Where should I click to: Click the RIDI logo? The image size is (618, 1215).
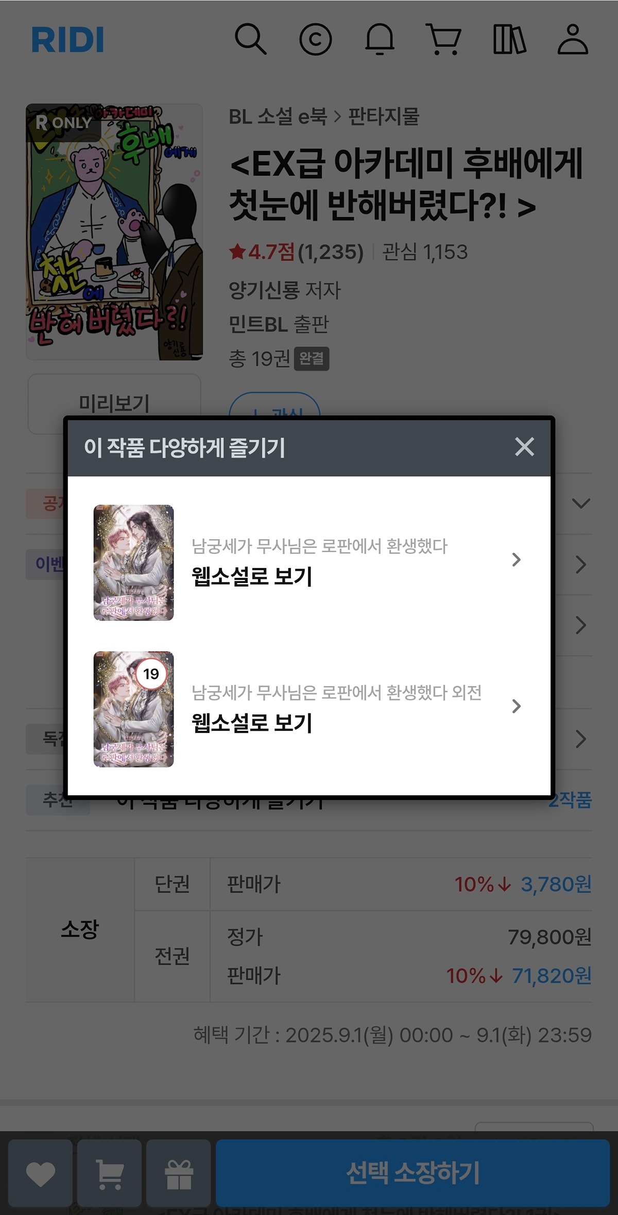pyautogui.click(x=67, y=40)
